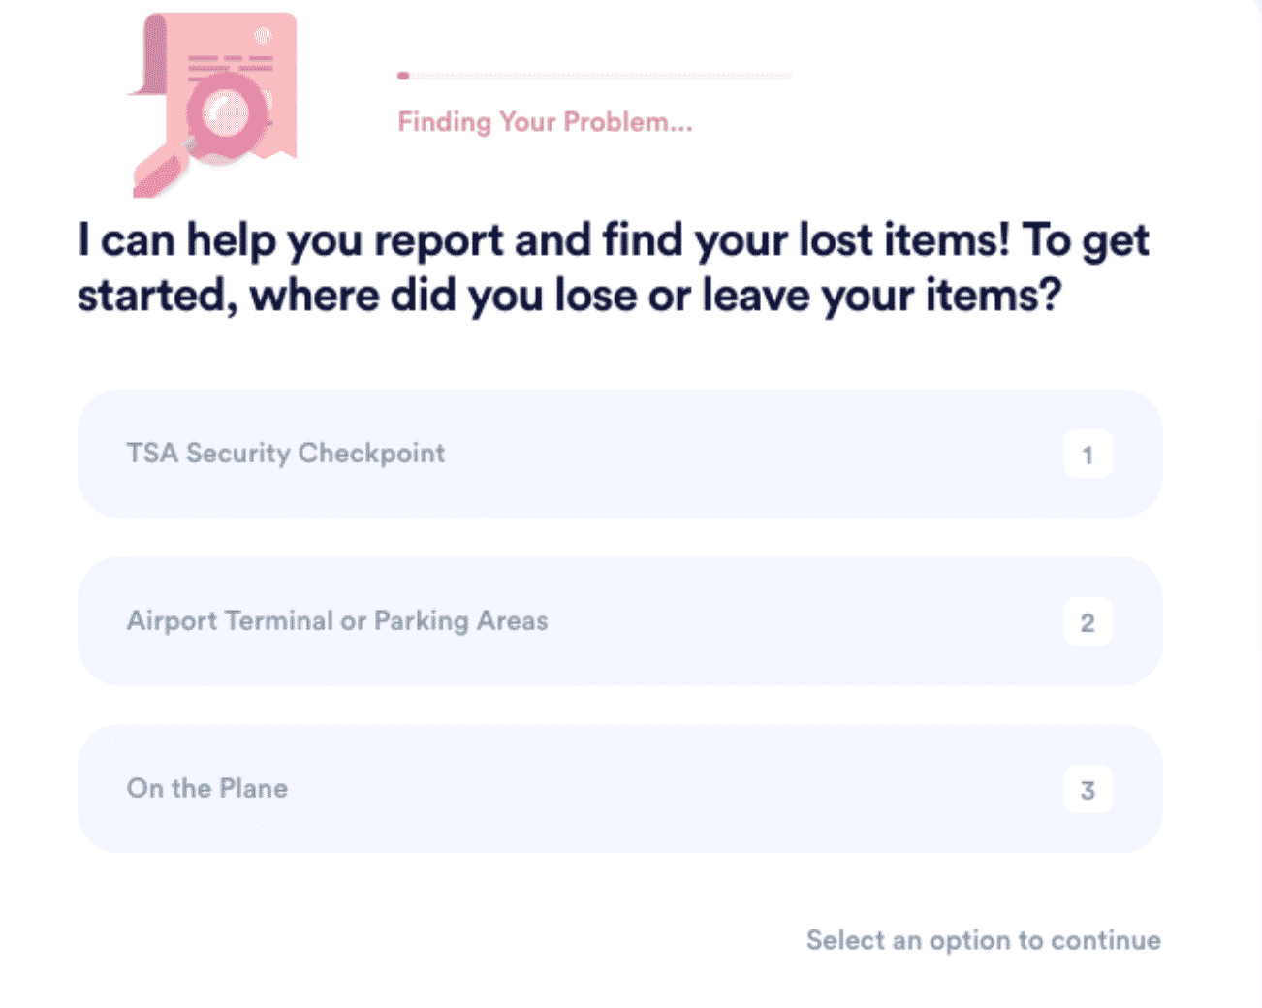The height and width of the screenshot is (1008, 1262).
Task: Click the magnifier handle in the illustration
Action: click(x=161, y=173)
